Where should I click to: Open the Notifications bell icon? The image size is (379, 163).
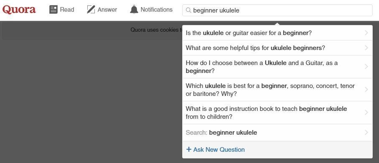(134, 10)
